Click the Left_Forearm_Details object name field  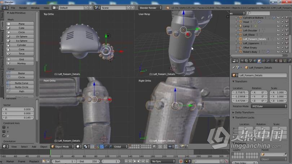263,75
